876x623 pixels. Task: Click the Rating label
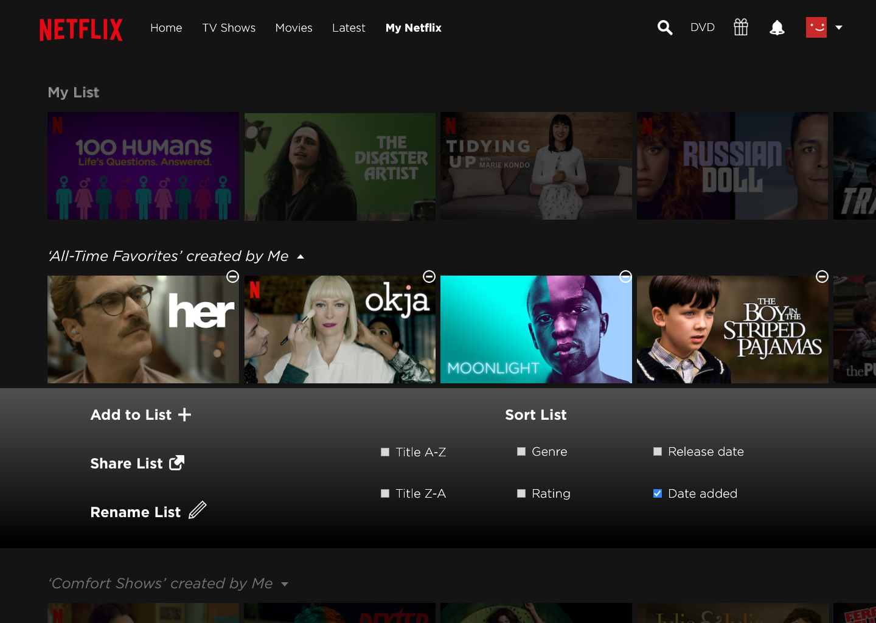[x=551, y=493]
